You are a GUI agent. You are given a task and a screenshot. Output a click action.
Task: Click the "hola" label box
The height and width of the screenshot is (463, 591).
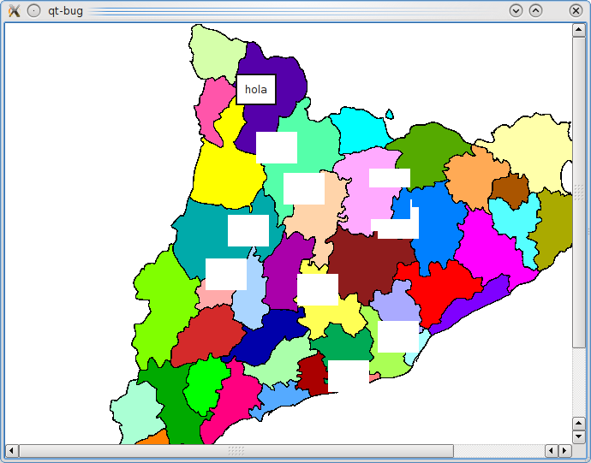pos(255,89)
